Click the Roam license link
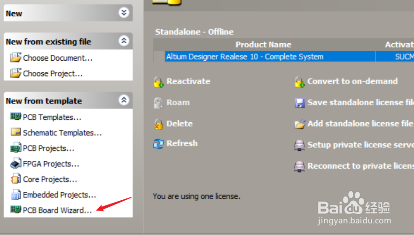 [178, 102]
